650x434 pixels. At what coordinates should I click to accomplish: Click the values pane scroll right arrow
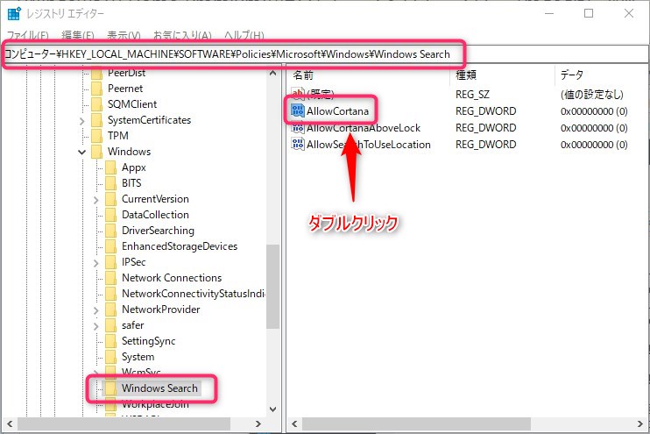(x=640, y=424)
